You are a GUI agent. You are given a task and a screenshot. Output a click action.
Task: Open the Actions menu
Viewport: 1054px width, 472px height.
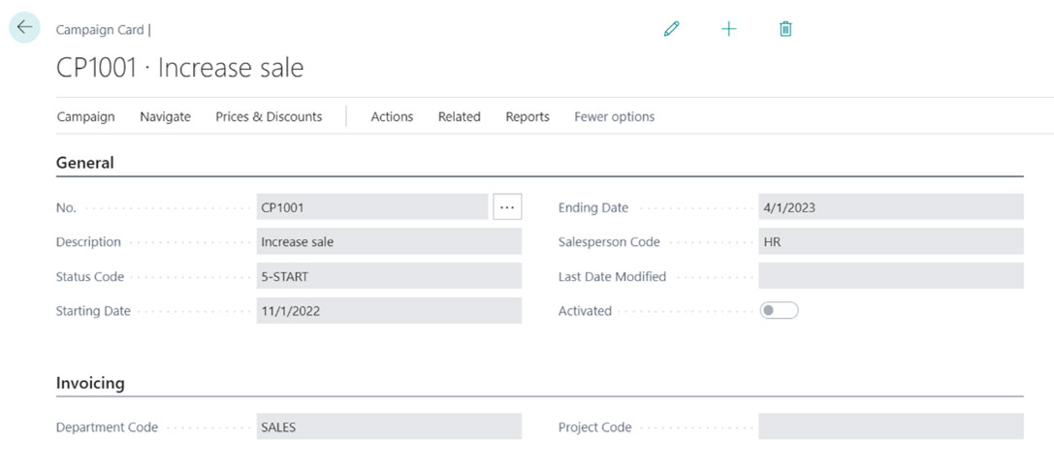coord(392,116)
